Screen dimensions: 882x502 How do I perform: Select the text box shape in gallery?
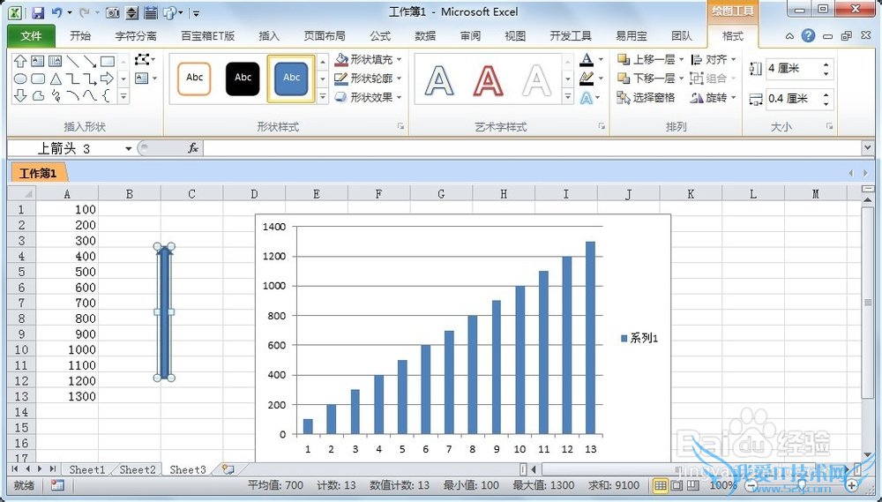[38, 61]
